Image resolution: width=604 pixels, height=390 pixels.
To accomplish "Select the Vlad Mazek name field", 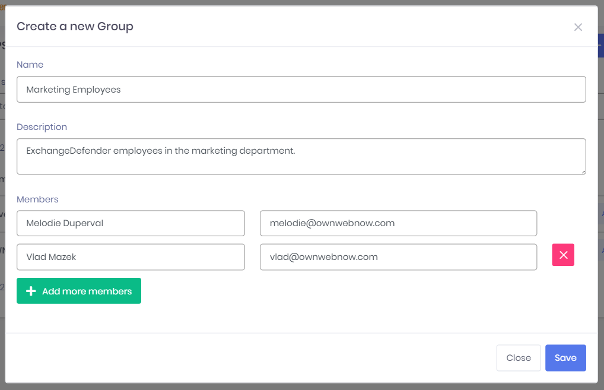I will coord(131,257).
